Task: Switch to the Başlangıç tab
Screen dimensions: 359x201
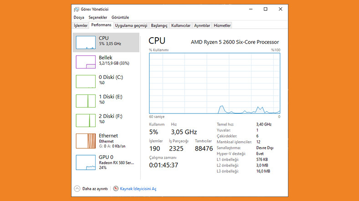Action: tap(159, 25)
